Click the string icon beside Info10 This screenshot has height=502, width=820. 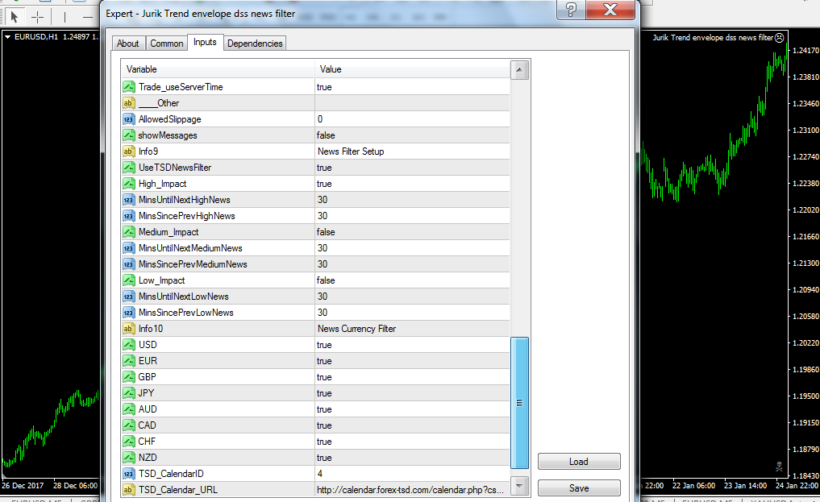(x=129, y=329)
